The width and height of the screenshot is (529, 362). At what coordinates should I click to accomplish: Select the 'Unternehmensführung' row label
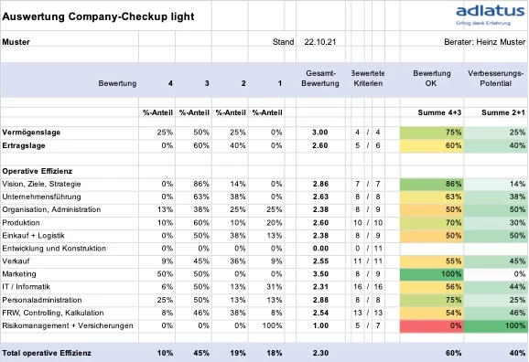[x=41, y=197]
